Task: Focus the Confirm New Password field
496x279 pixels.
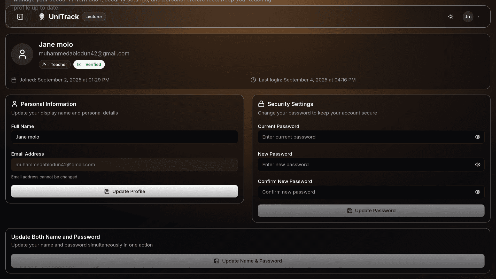Action: click(x=371, y=192)
